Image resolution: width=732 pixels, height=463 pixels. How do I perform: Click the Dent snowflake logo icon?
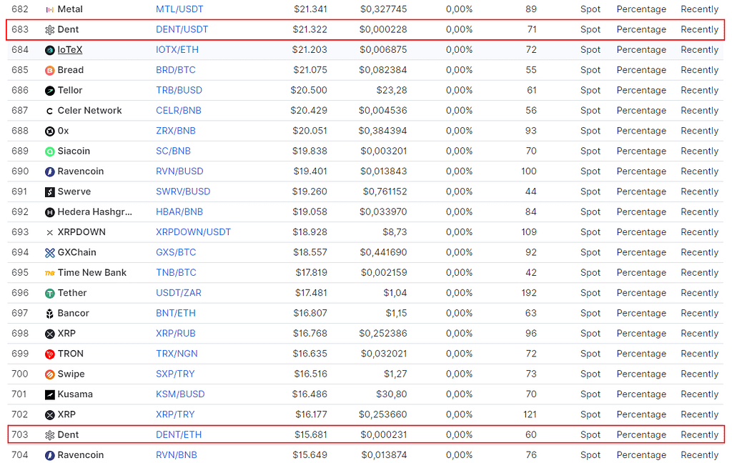50,29
